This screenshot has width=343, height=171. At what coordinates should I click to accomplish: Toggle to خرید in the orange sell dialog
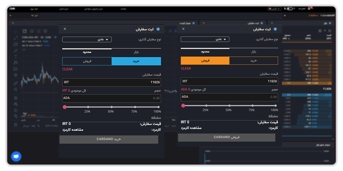[x=253, y=60]
